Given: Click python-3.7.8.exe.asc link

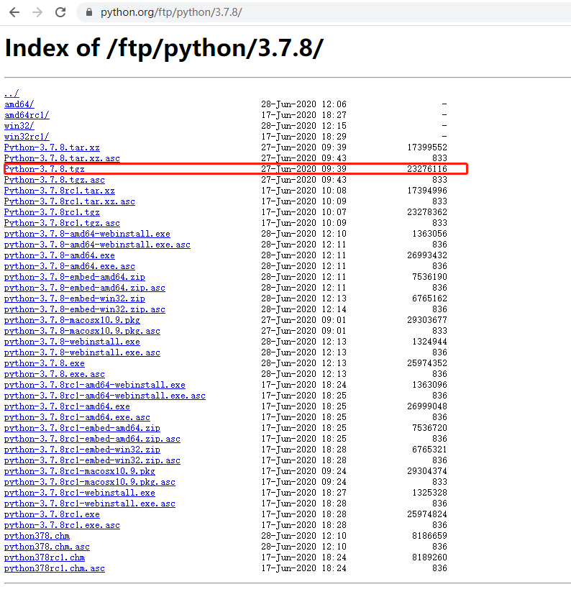Looking at the screenshot, I should pyautogui.click(x=55, y=374).
